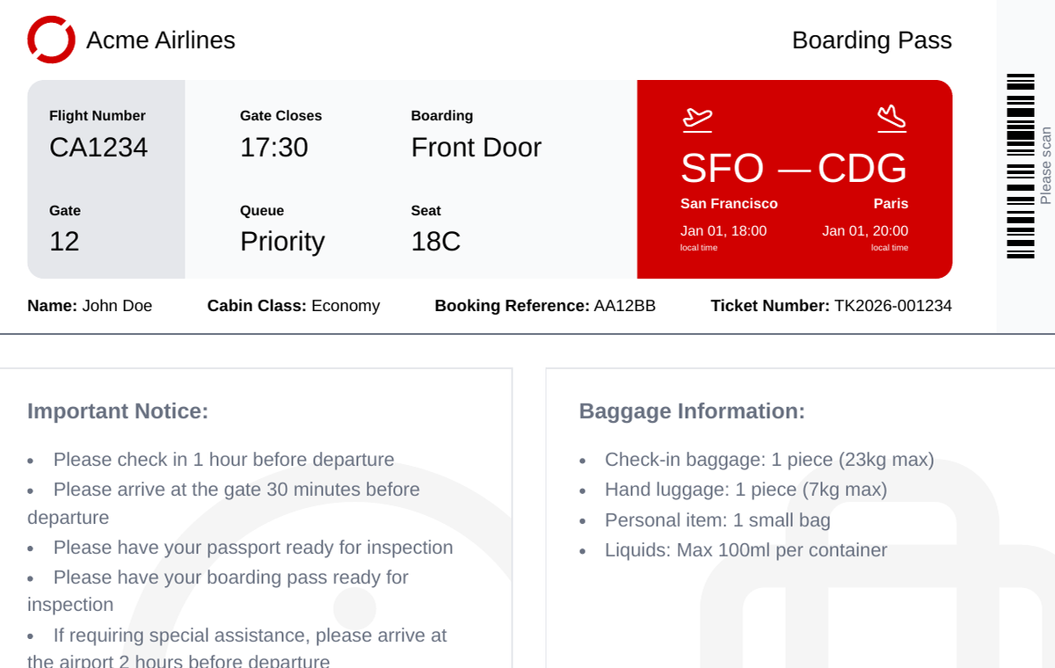Click the flight number CA1234
The width and height of the screenshot is (1055, 668).
pyautogui.click(x=98, y=148)
